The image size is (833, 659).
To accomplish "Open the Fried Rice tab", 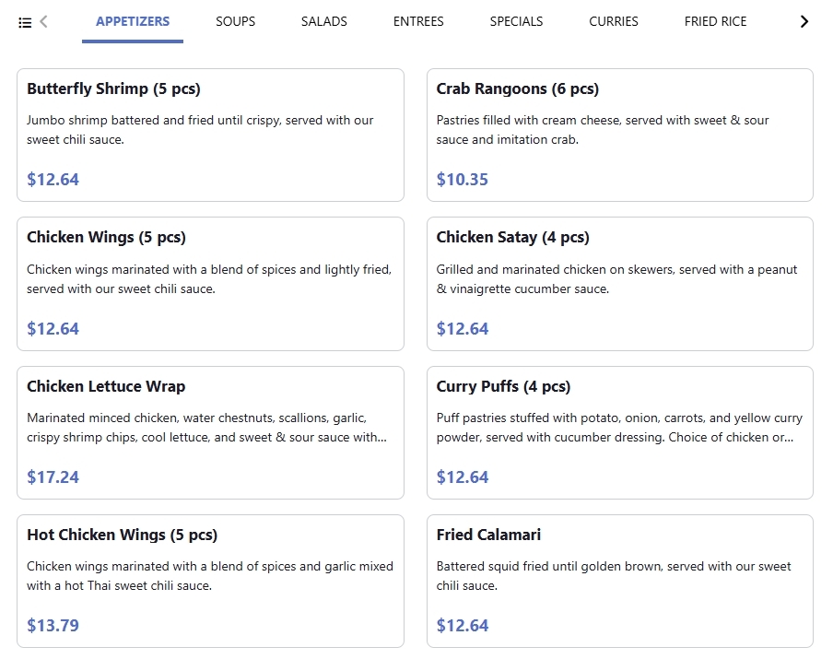I will point(716,22).
